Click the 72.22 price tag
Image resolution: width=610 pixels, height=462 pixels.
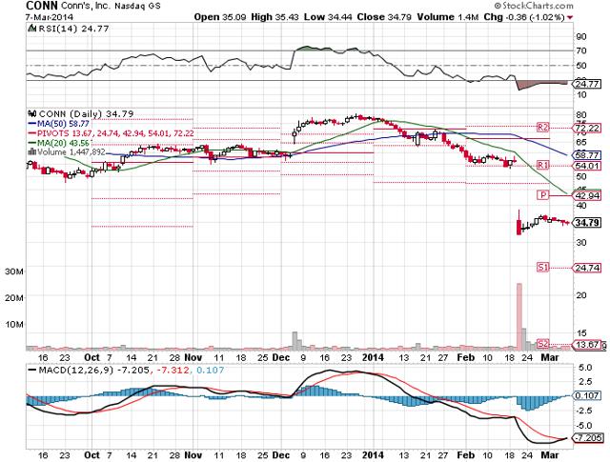coord(586,128)
